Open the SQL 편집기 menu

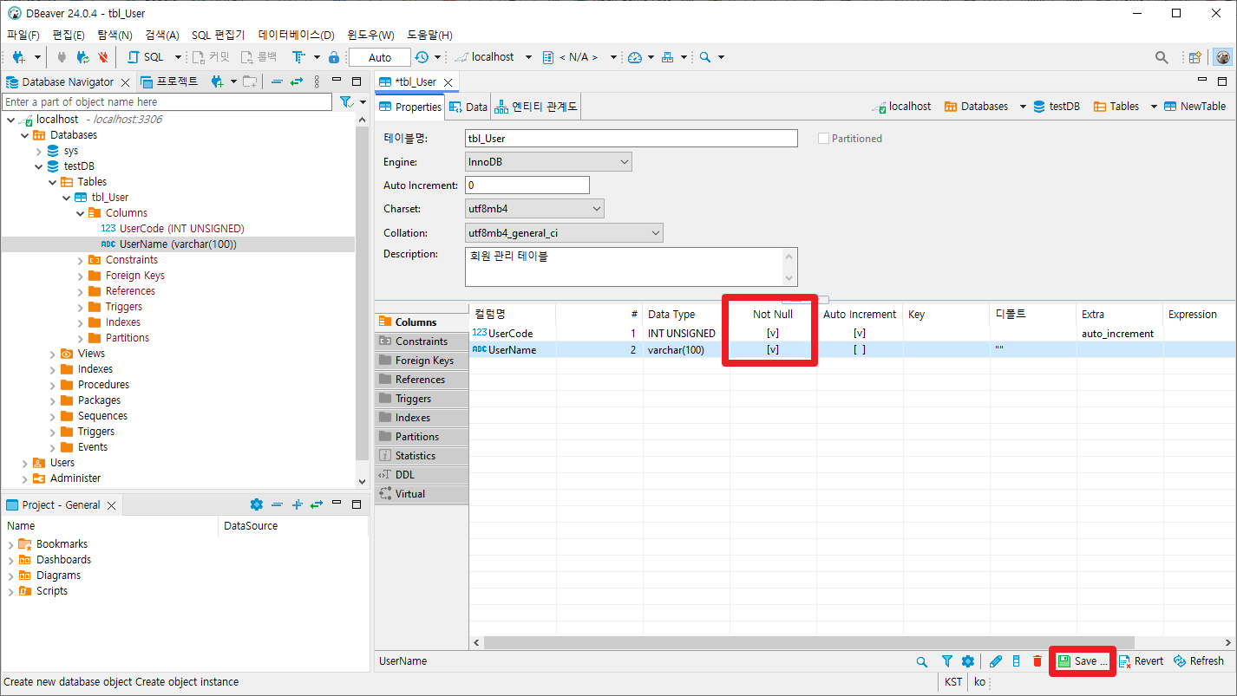(x=219, y=36)
